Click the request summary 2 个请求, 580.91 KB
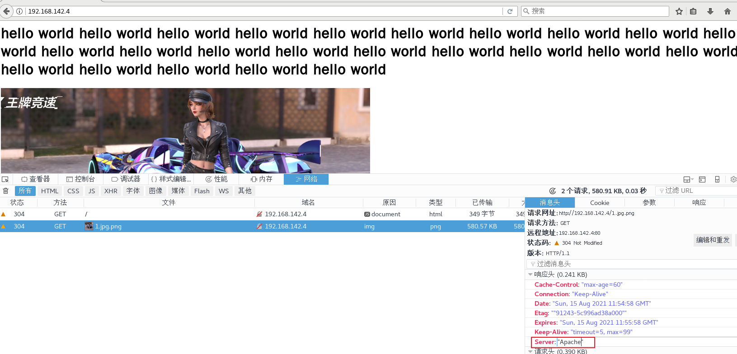Image resolution: width=737 pixels, height=354 pixels. [x=604, y=191]
